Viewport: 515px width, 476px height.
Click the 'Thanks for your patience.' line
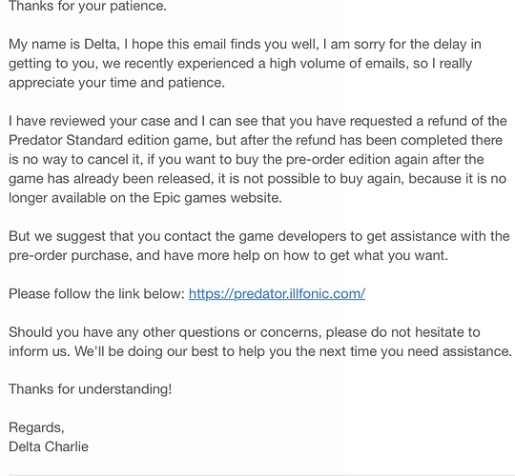[88, 6]
